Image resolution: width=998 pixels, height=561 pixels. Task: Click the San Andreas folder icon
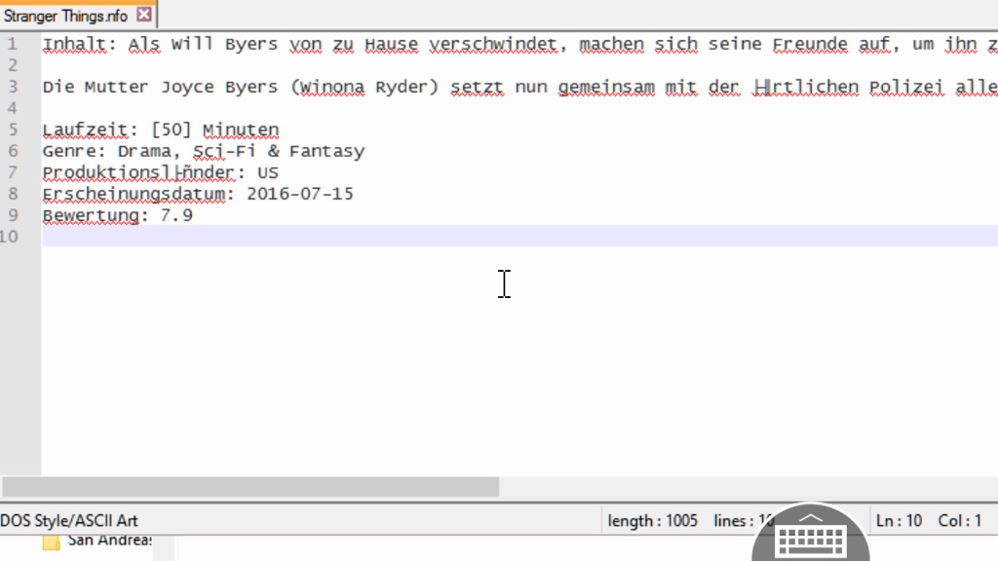point(51,542)
